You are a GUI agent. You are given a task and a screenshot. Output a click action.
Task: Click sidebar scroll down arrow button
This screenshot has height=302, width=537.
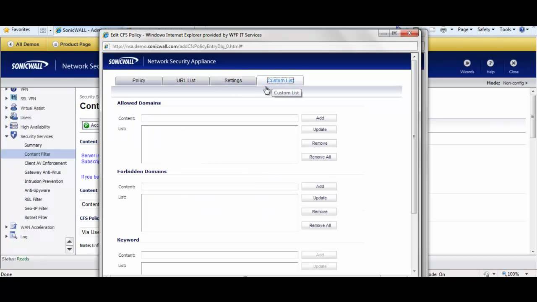70,249
